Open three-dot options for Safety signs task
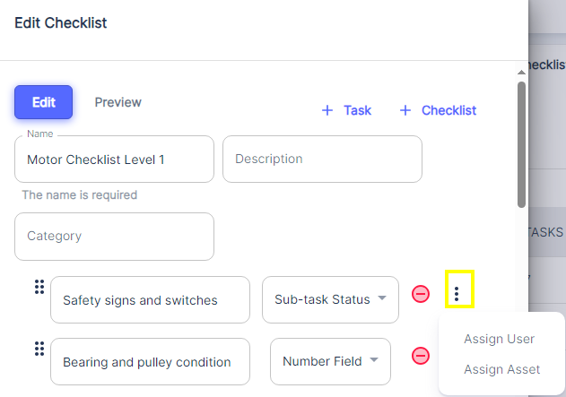 pos(457,293)
